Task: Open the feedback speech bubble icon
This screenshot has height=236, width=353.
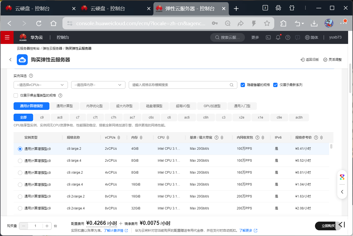Action: tap(297, 37)
